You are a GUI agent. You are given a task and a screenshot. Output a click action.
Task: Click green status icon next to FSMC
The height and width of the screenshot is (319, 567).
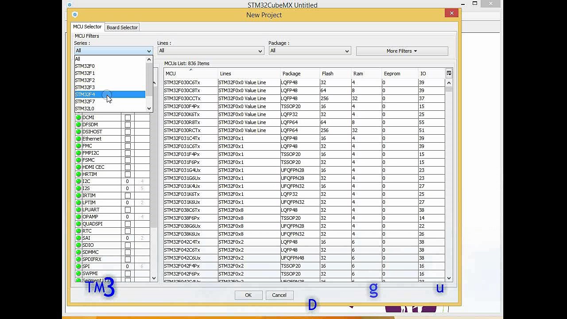tap(78, 160)
